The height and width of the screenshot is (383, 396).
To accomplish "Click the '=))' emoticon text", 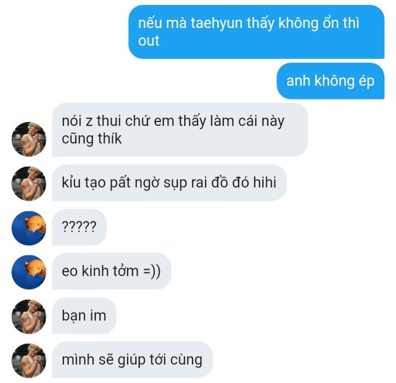I will (x=152, y=271).
